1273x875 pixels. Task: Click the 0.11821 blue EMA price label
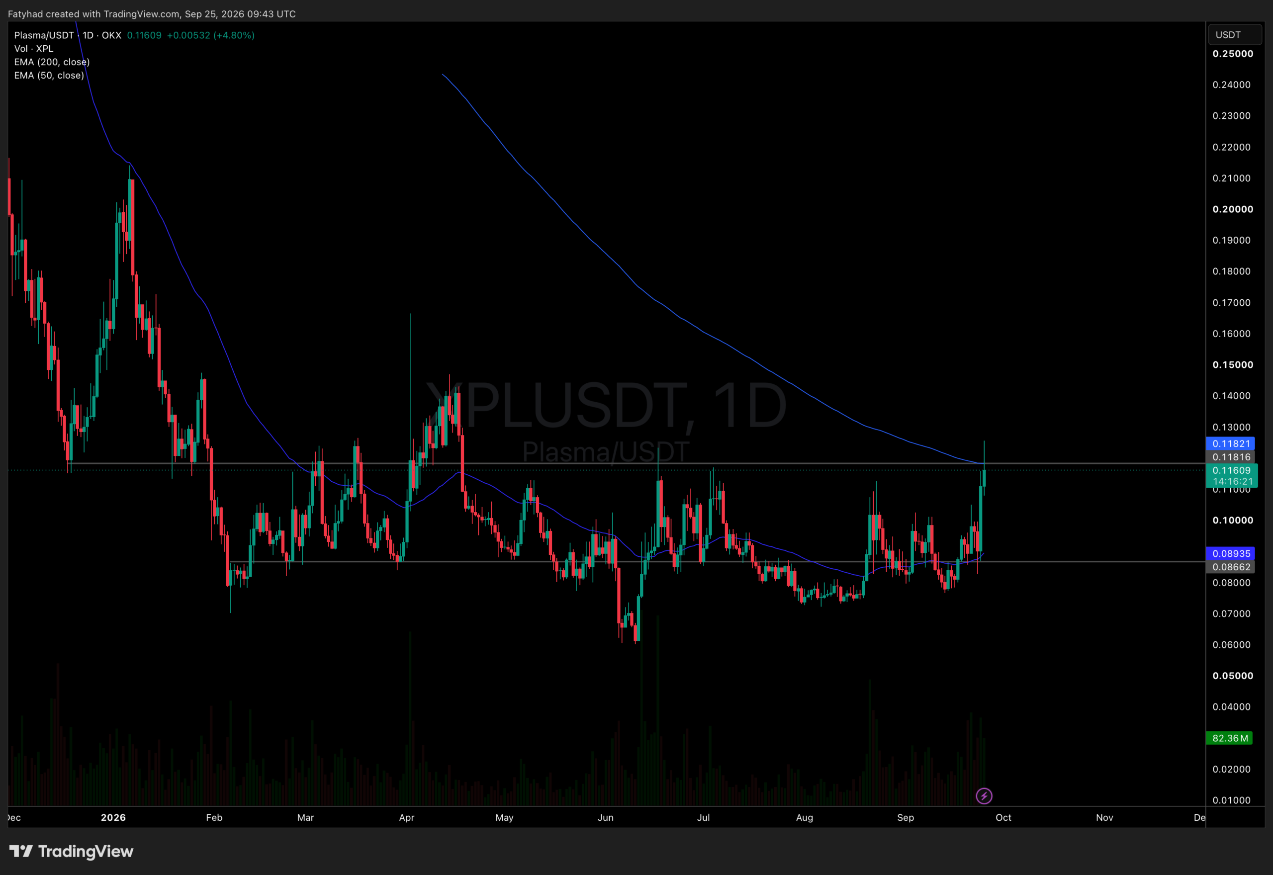pos(1231,443)
